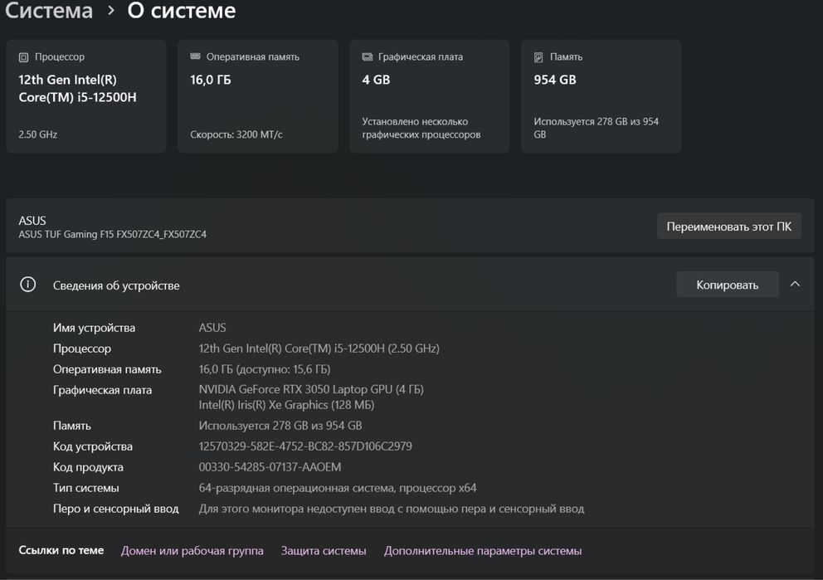The height and width of the screenshot is (580, 823).
Task: Click the info circle icon
Action: point(28,285)
